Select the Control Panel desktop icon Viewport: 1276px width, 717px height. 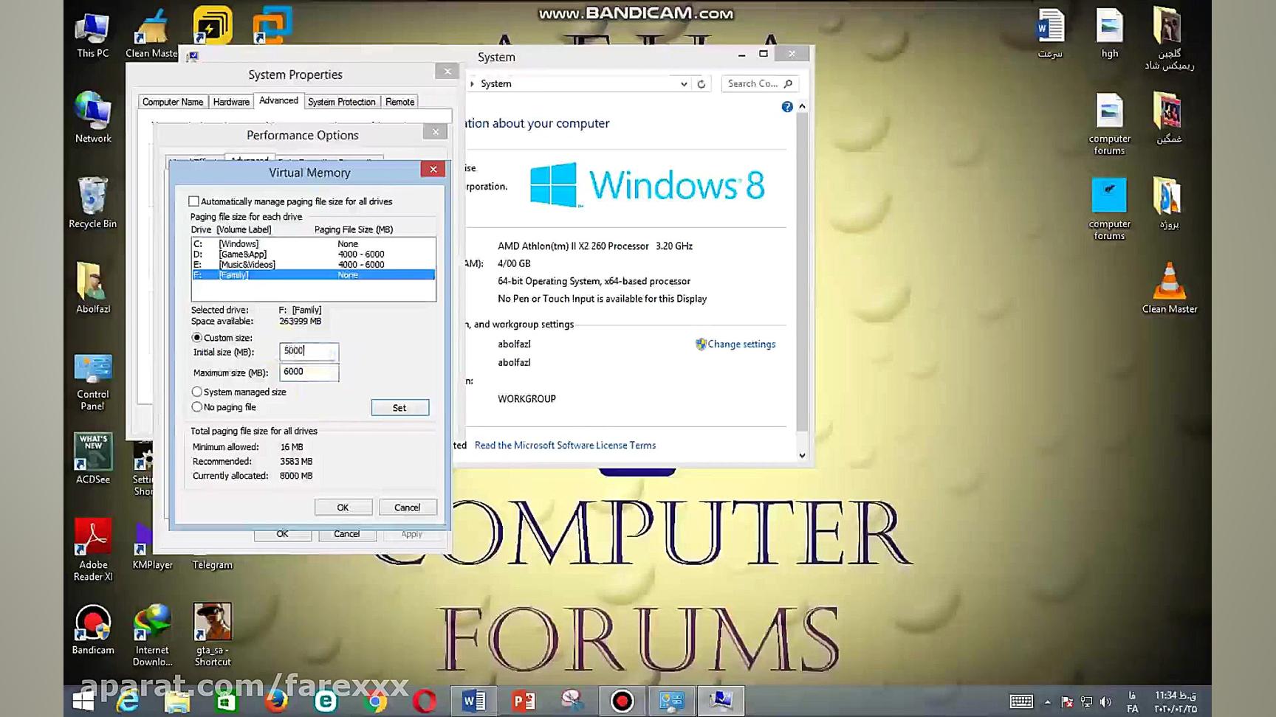[x=93, y=382]
